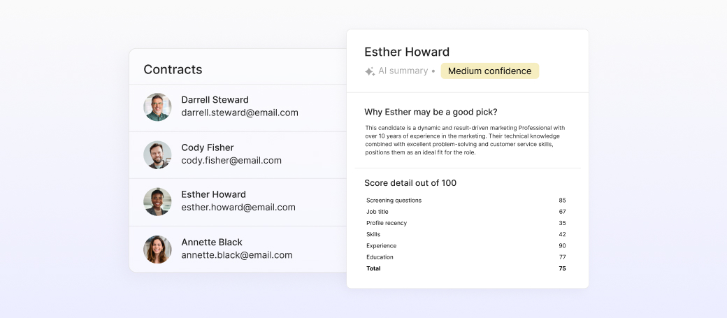Click the Total score row
The image size is (727, 318).
(x=466, y=268)
